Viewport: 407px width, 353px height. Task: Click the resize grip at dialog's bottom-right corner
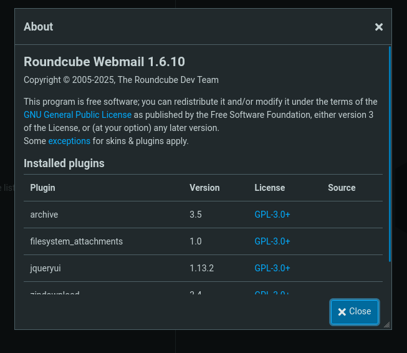click(x=386, y=324)
